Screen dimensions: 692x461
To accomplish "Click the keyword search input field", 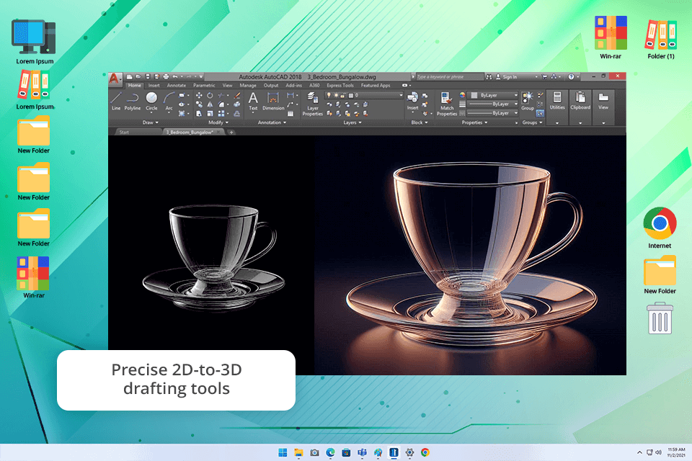I will [x=450, y=77].
